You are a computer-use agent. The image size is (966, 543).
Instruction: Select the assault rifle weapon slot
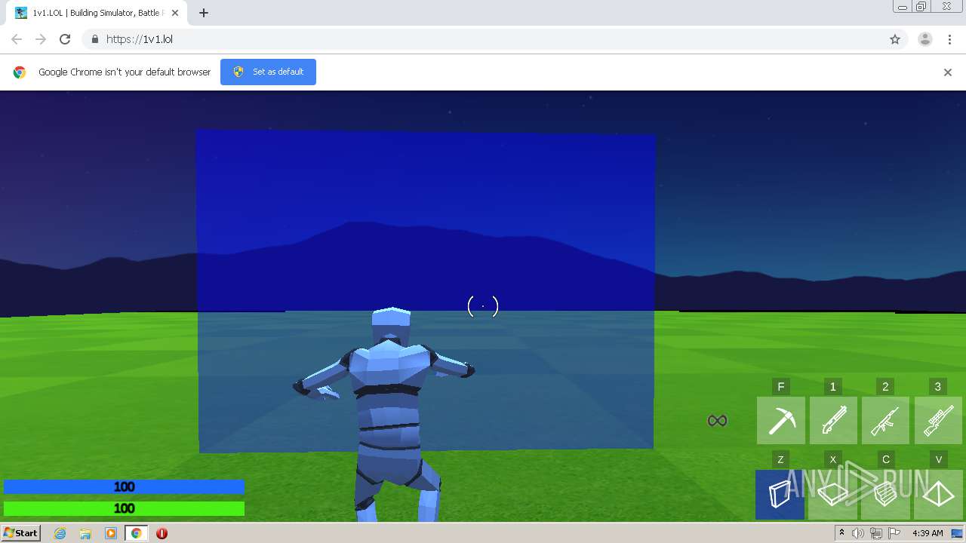click(885, 421)
